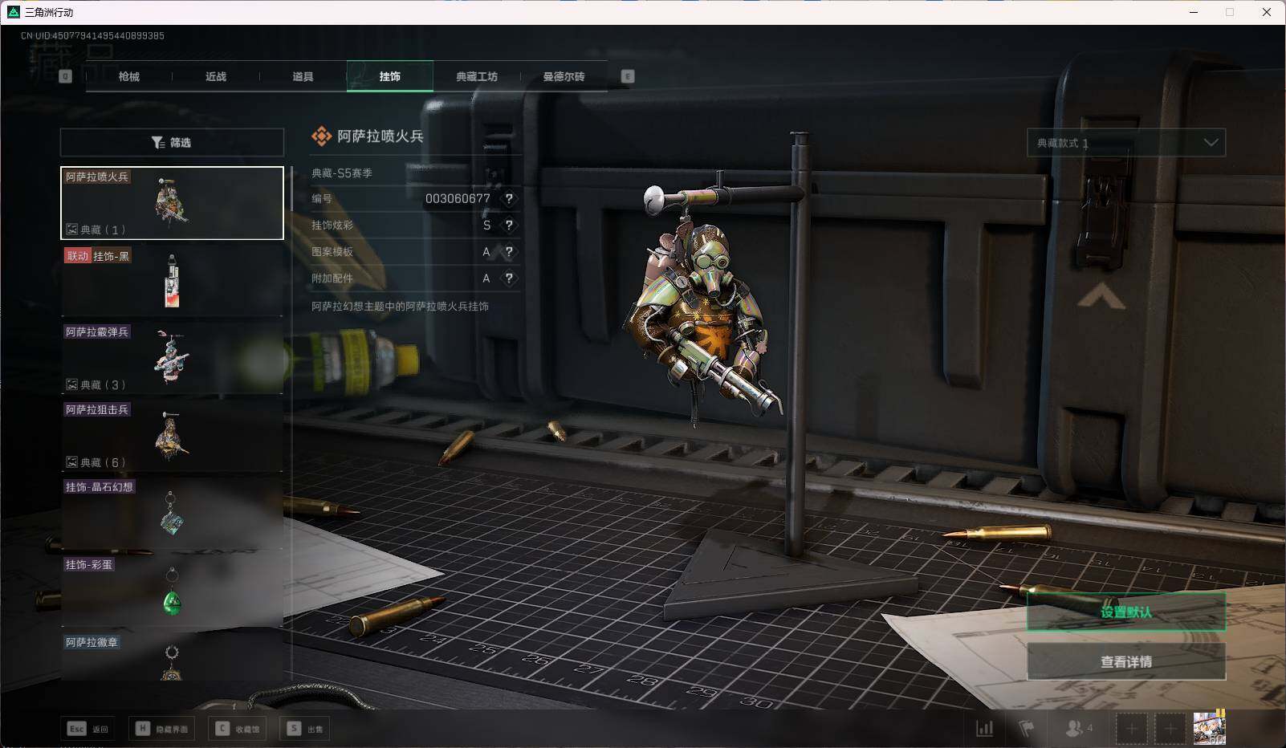Switch to the 枪械 tab
This screenshot has width=1286, height=748.
tap(128, 76)
